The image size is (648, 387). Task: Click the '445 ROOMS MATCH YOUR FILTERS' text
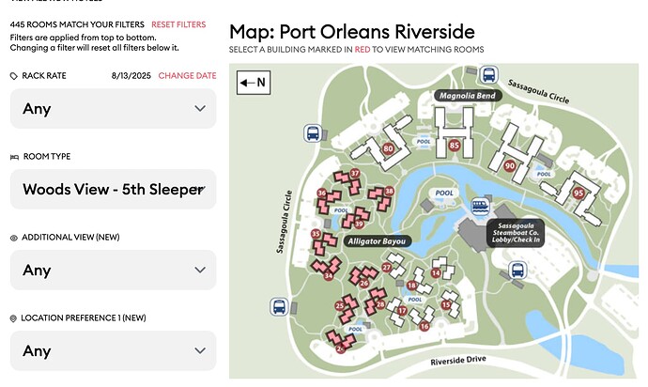tap(77, 24)
